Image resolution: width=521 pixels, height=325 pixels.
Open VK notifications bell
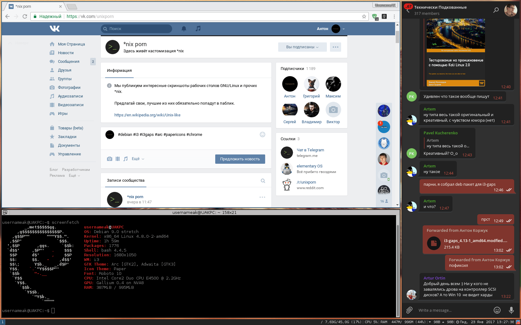click(184, 28)
